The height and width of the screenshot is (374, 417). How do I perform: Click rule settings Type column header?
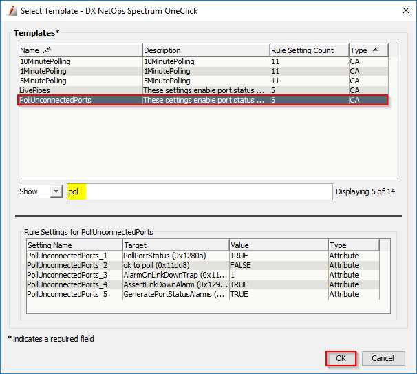(354, 245)
